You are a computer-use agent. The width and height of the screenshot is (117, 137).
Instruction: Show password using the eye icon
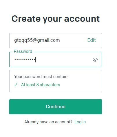pyautogui.click(x=95, y=60)
